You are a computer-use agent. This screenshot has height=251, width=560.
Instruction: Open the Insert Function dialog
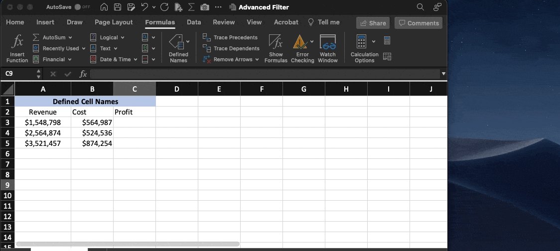pos(17,49)
